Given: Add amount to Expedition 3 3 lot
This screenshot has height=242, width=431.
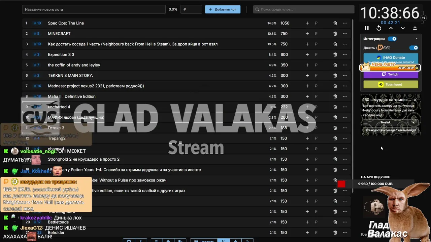Looking at the screenshot, I should tap(307, 54).
